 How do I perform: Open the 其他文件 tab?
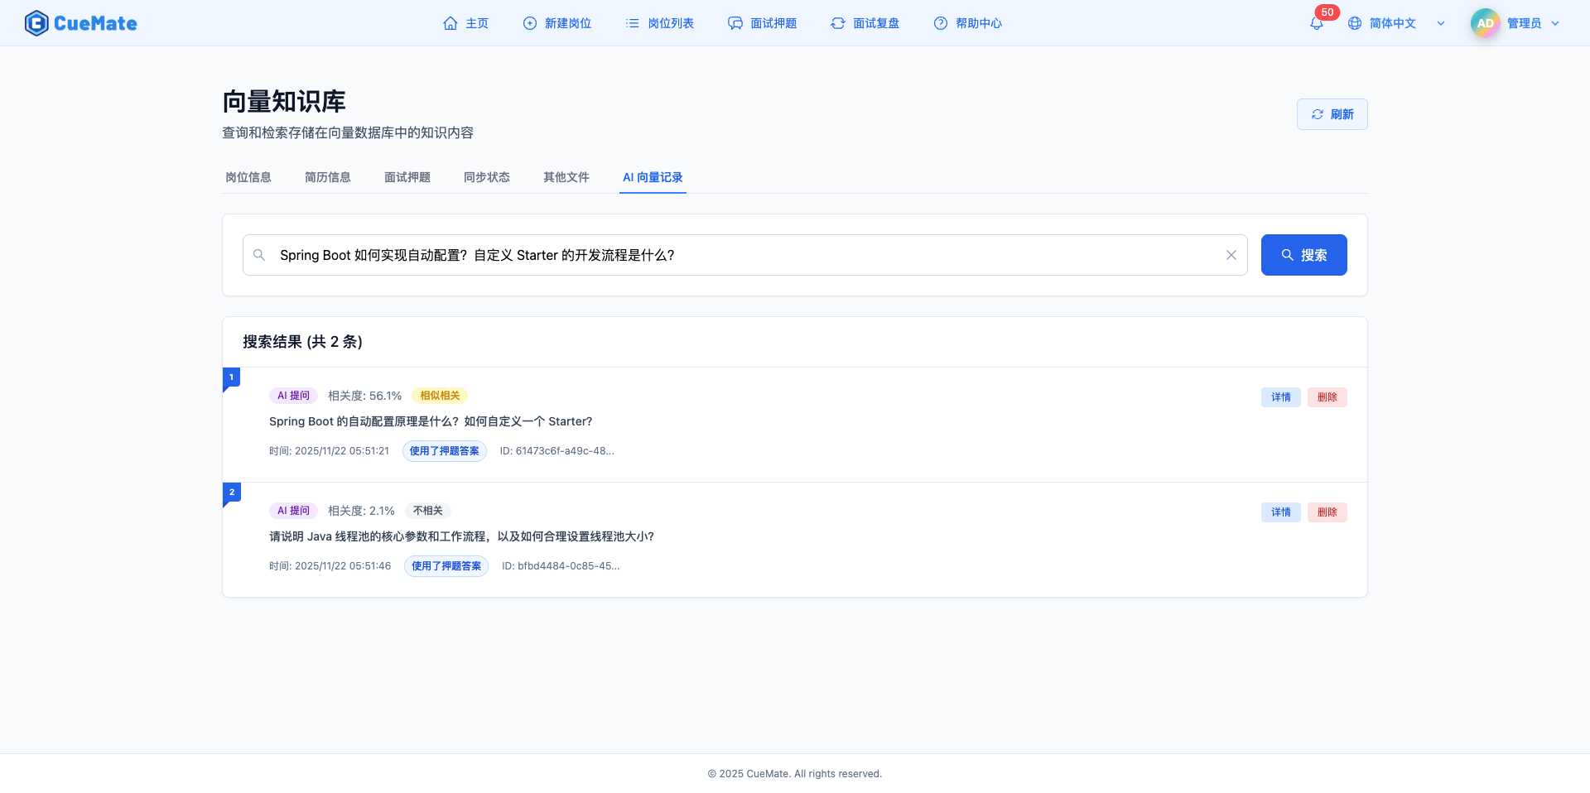point(566,177)
